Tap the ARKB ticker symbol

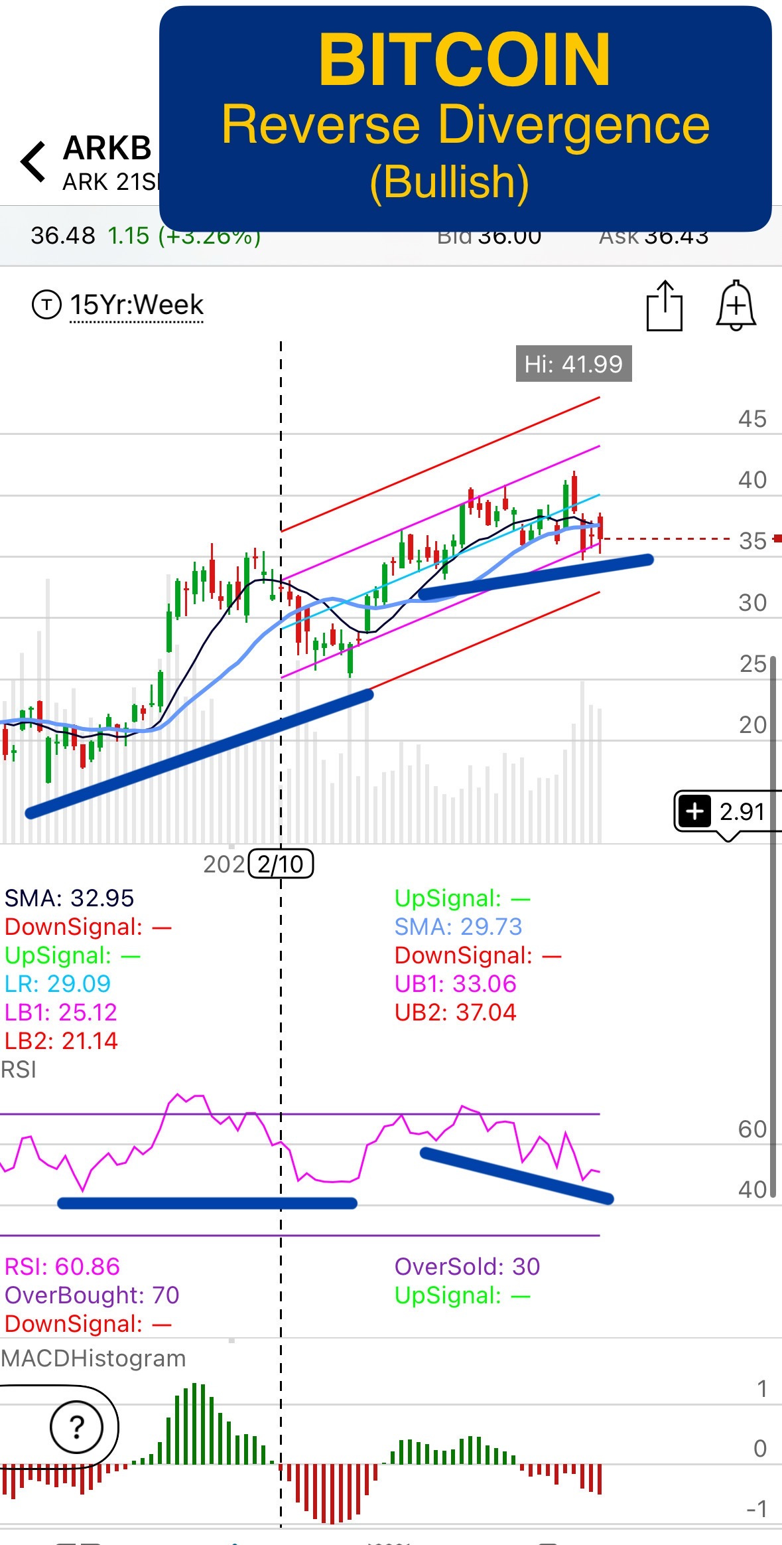point(107,147)
